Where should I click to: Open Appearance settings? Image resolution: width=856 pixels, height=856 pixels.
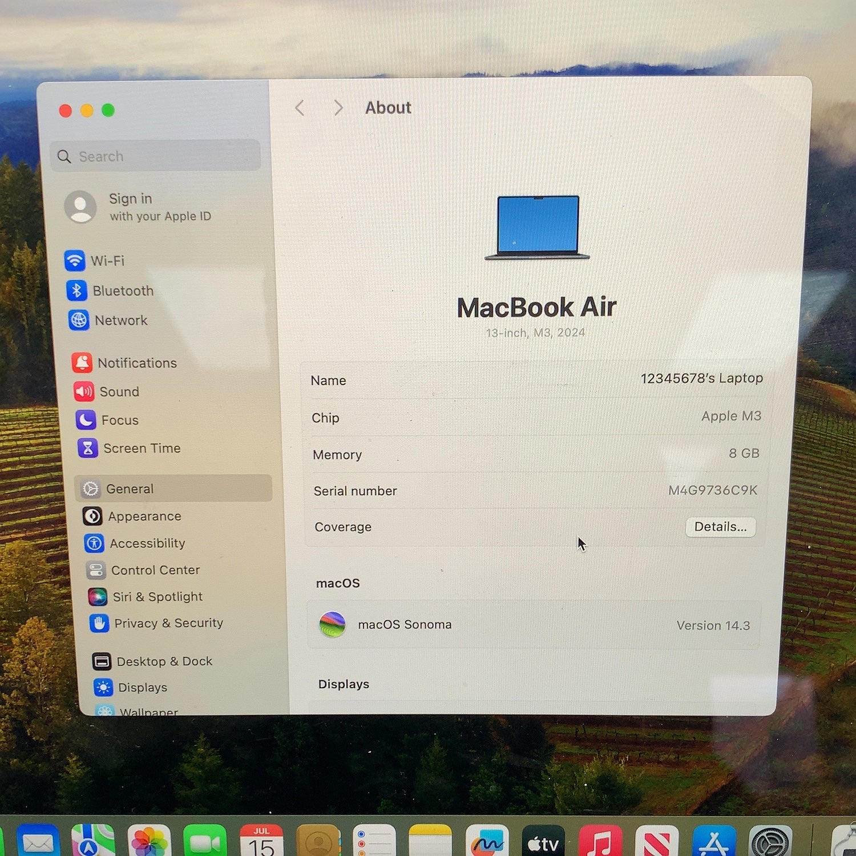[x=132, y=516]
